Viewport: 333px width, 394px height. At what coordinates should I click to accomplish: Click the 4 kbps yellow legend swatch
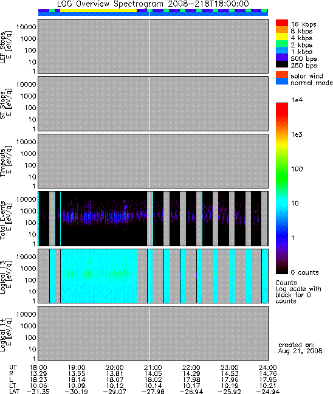[x=282, y=36]
